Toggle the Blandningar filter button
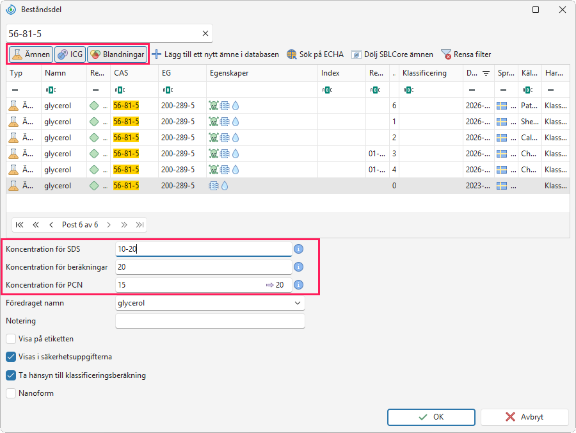This screenshot has width=576, height=433. (x=117, y=54)
